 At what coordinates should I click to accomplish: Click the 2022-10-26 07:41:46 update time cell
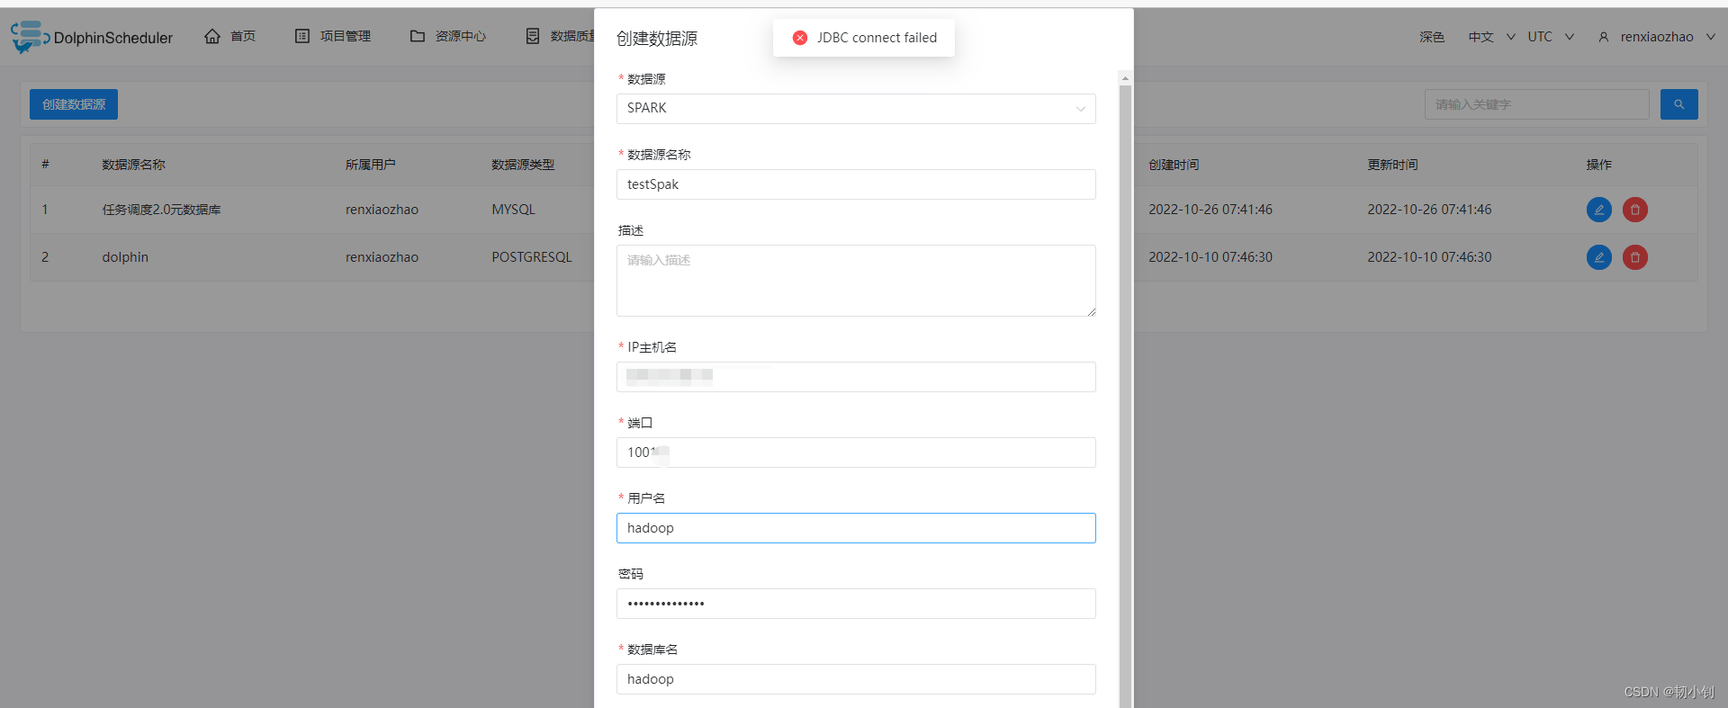tap(1429, 210)
